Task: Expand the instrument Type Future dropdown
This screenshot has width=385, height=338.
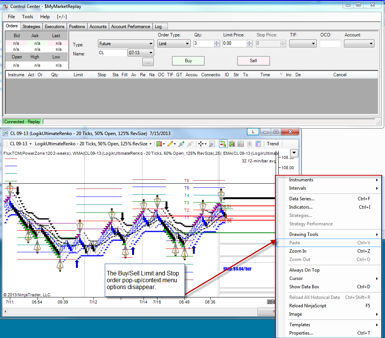Action: [150, 44]
